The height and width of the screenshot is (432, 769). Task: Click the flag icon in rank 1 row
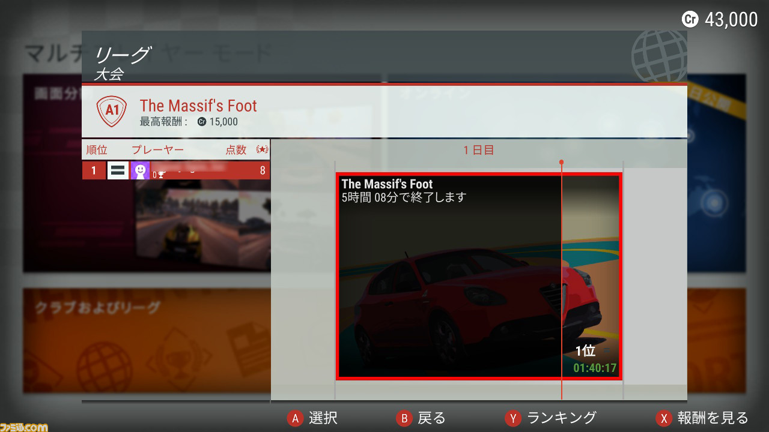(118, 170)
